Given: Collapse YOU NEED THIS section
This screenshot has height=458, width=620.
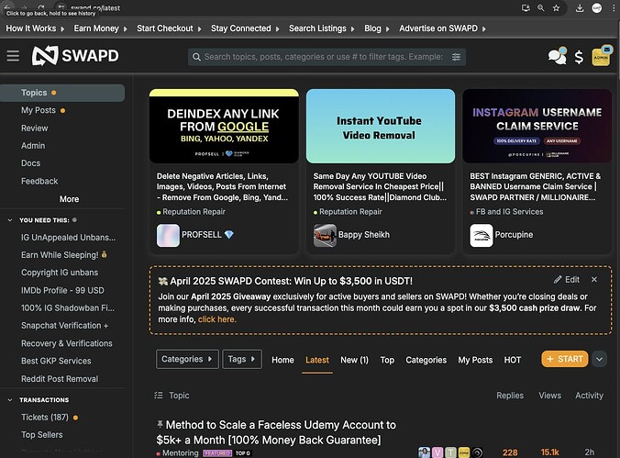Looking at the screenshot, I should 10,220.
